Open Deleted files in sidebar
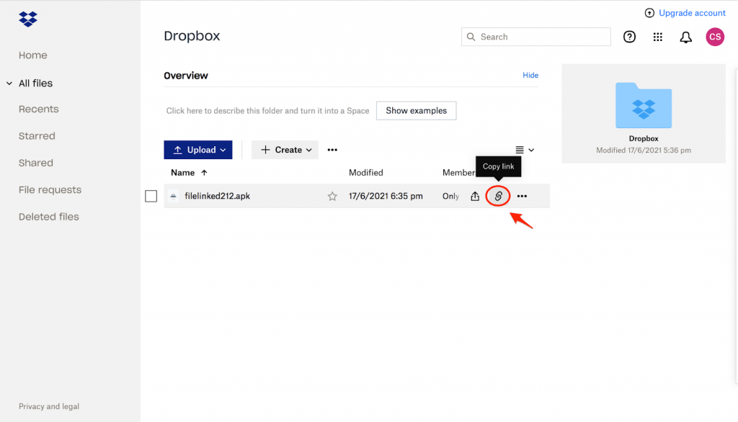The height and width of the screenshot is (422, 738). [49, 217]
